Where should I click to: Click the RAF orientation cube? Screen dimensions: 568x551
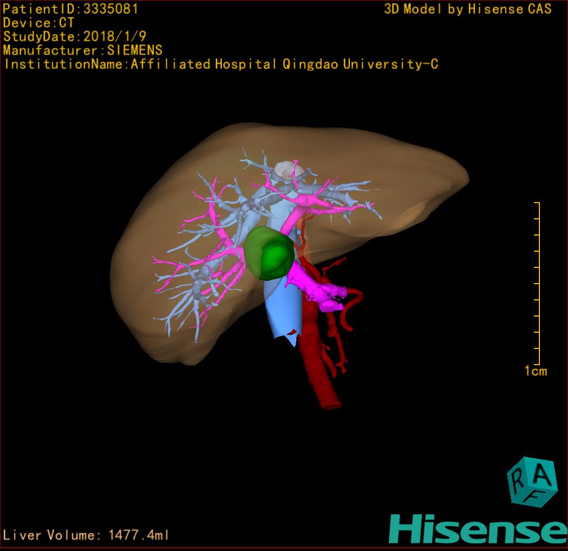[532, 482]
